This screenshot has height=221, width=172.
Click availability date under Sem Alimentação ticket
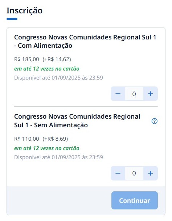tap(58, 157)
